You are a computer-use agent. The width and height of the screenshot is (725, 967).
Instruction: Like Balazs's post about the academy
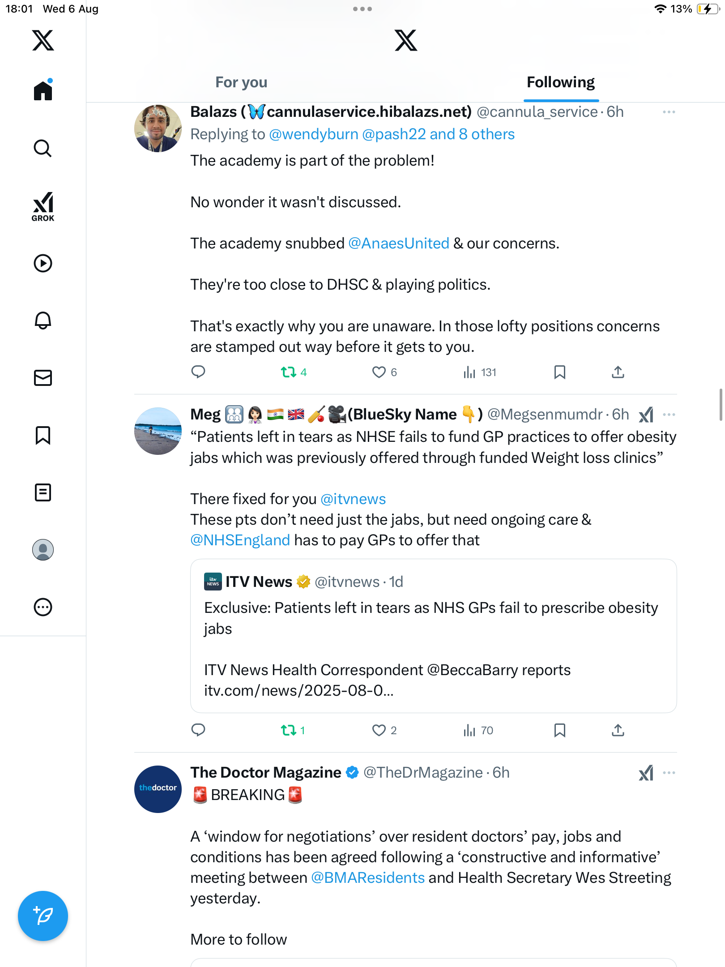(x=379, y=372)
